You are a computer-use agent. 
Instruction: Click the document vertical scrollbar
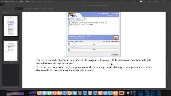pyautogui.click(x=168, y=68)
